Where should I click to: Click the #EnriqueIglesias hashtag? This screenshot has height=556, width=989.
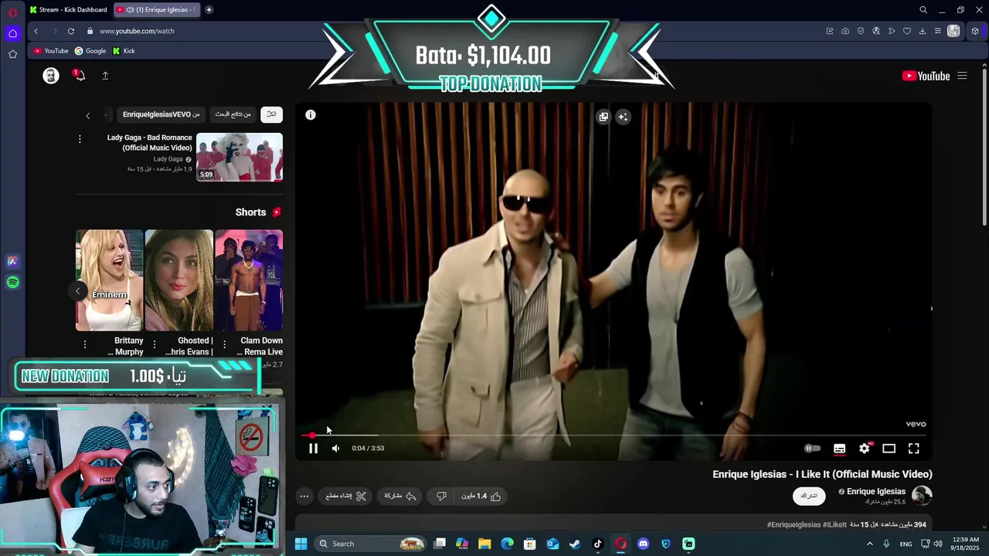point(794,524)
